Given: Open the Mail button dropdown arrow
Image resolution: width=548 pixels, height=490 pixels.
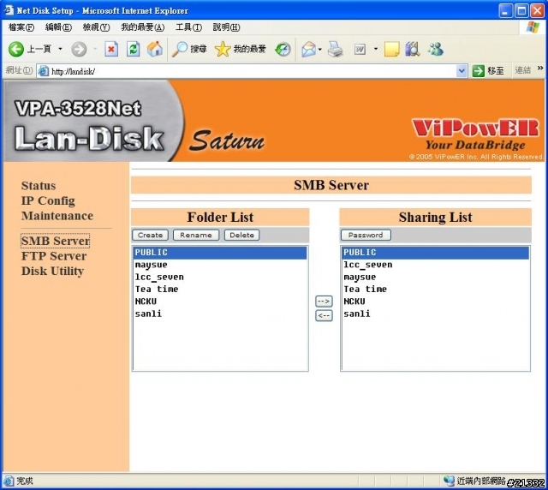Looking at the screenshot, I should pyautogui.click(x=320, y=49).
